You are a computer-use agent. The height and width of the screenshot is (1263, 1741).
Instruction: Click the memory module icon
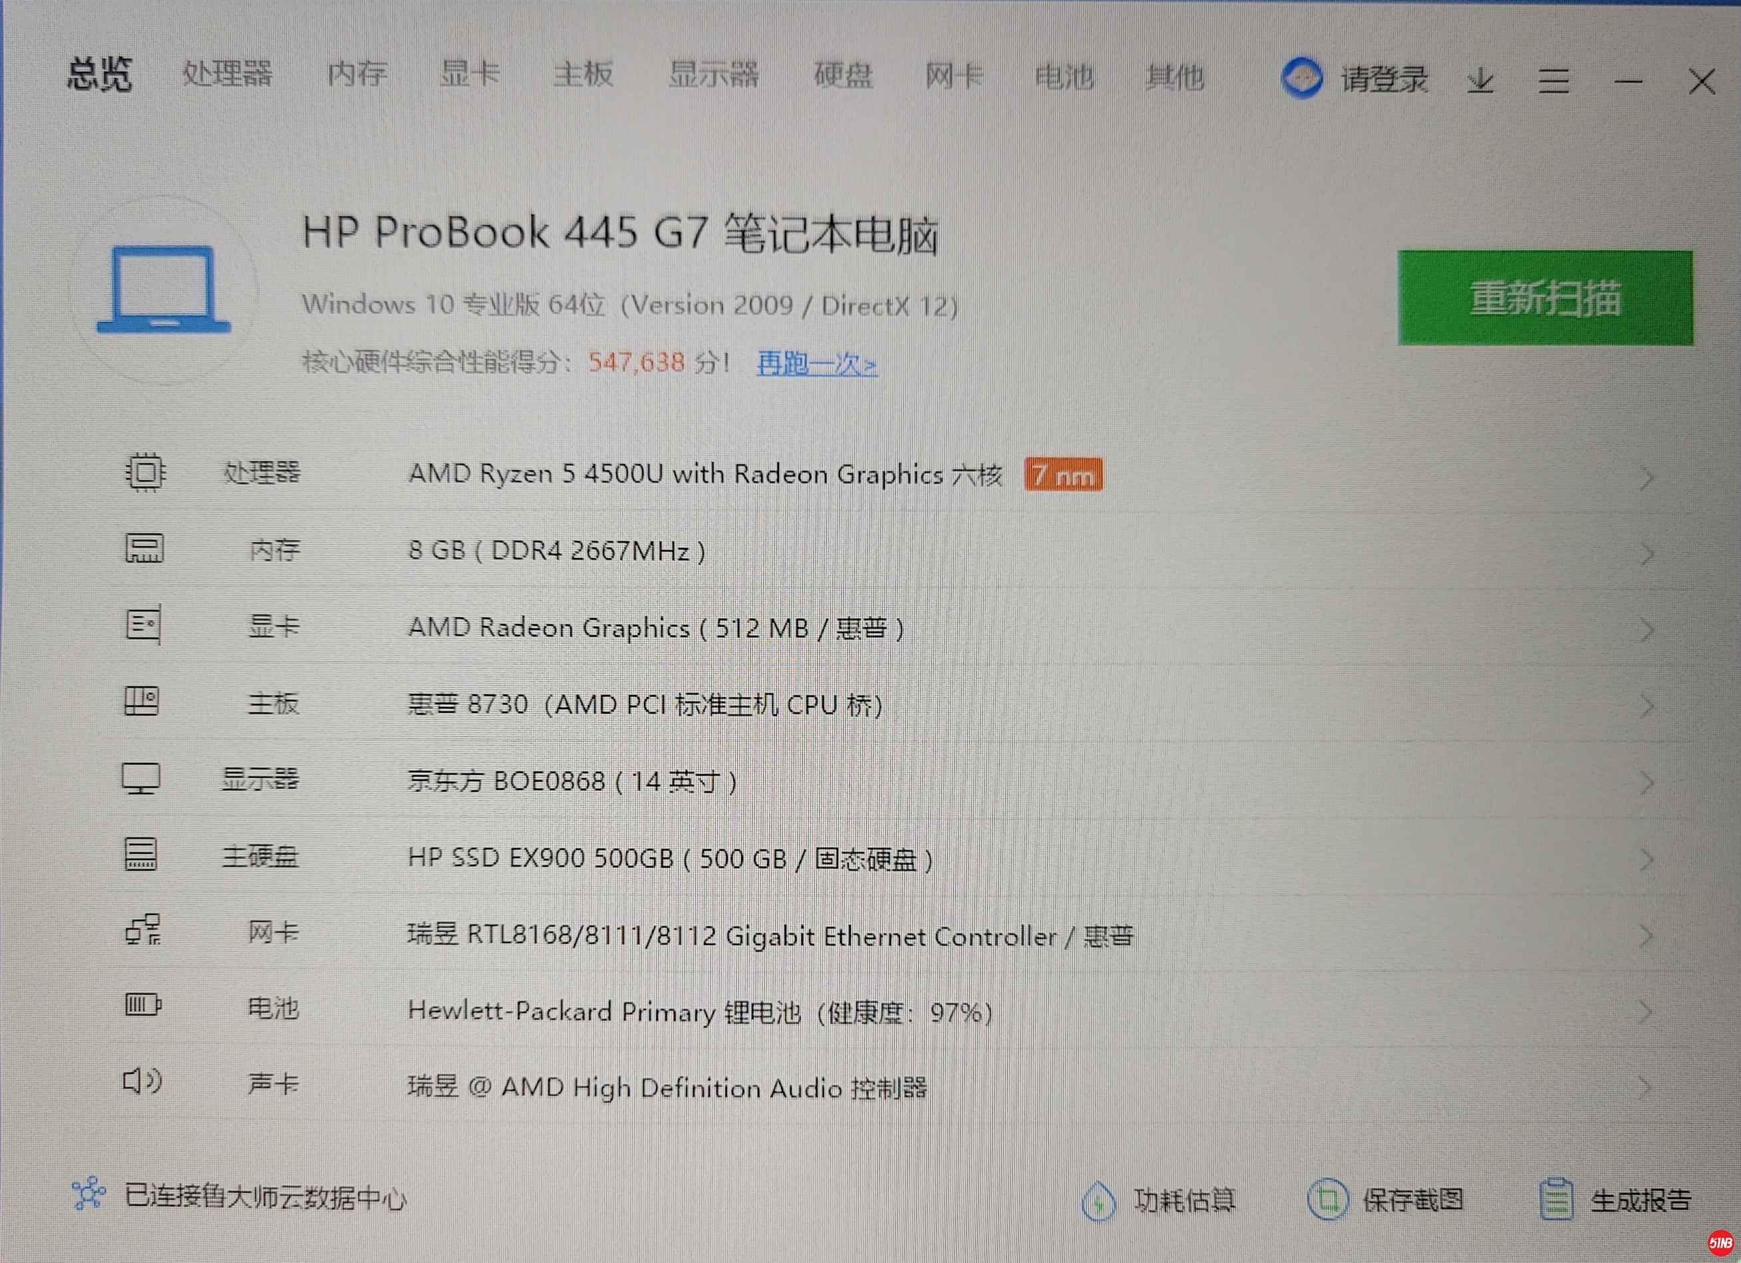(x=144, y=549)
